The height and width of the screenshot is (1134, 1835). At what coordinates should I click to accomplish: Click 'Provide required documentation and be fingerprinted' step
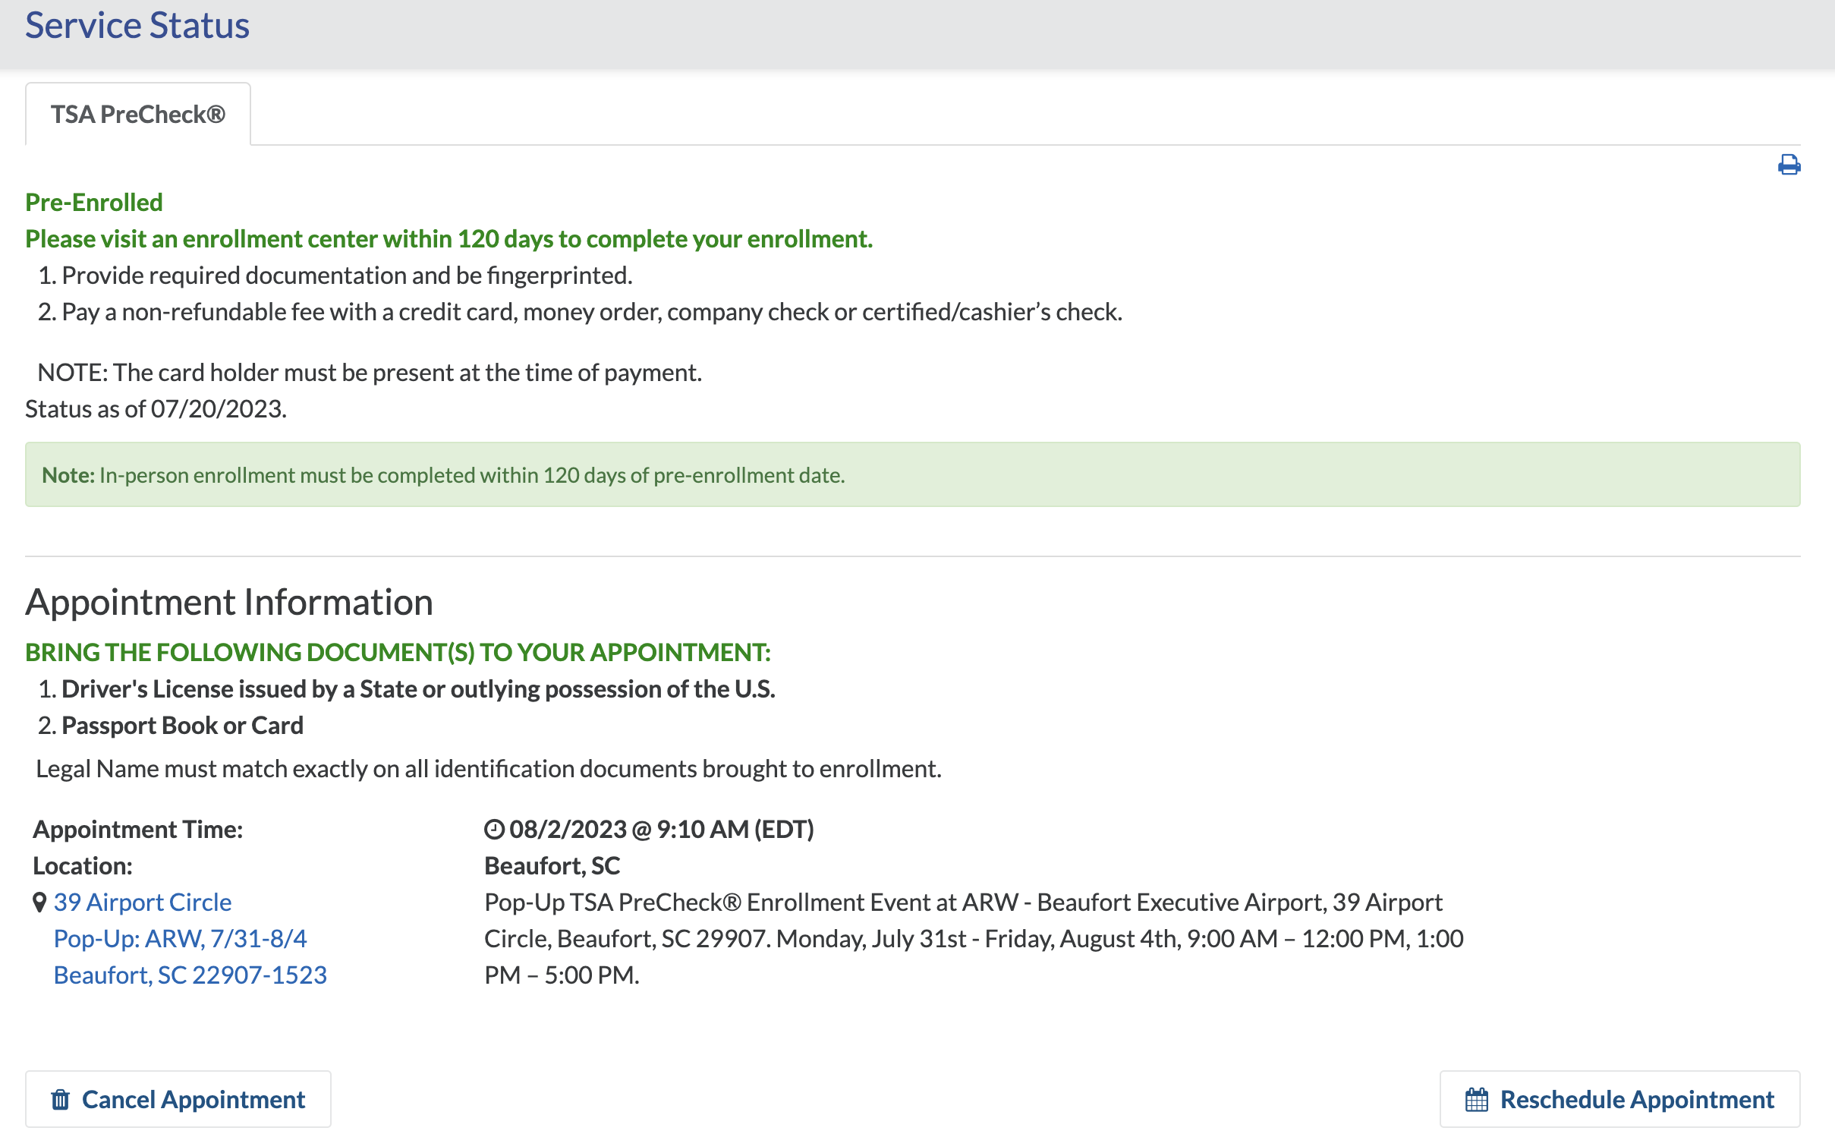347,275
